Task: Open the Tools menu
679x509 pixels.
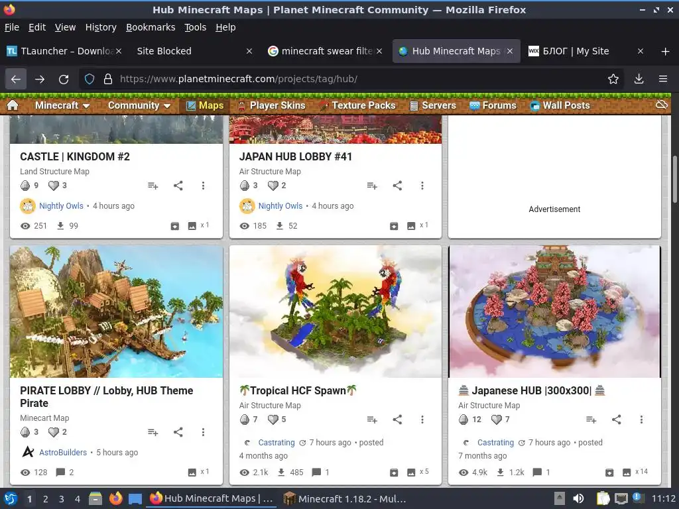Action: click(x=196, y=27)
